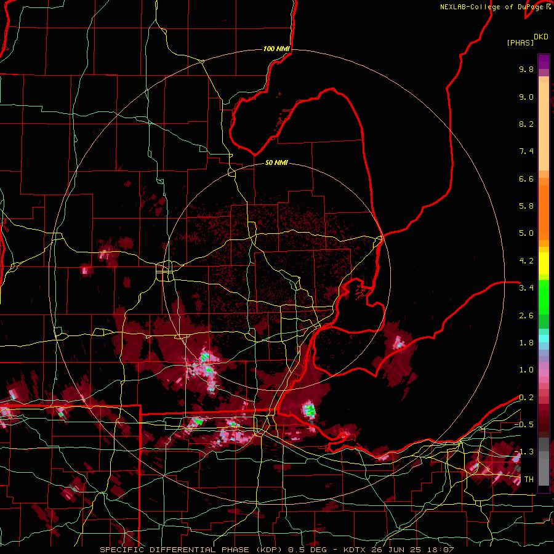Click the purple top segment of the color bar
554x554 pixels.
pyautogui.click(x=544, y=62)
